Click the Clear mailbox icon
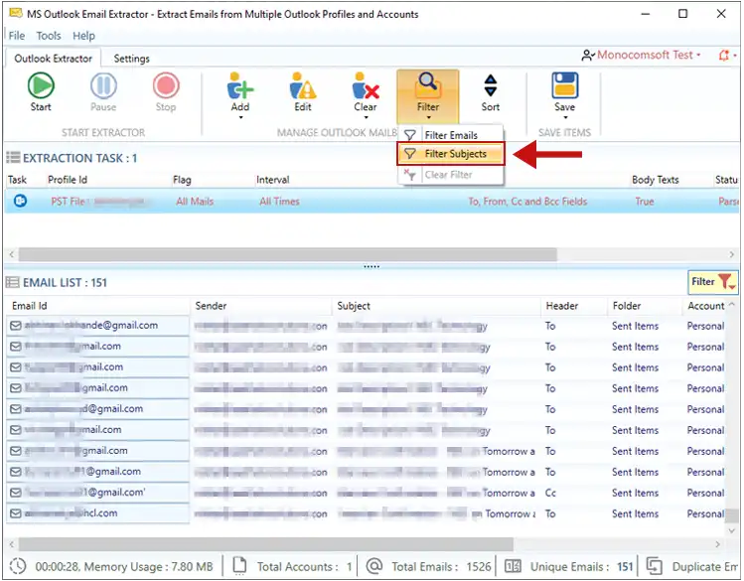 [x=366, y=85]
